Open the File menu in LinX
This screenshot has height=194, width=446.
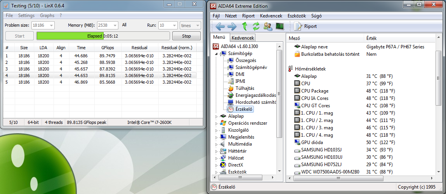pyautogui.click(x=9, y=15)
